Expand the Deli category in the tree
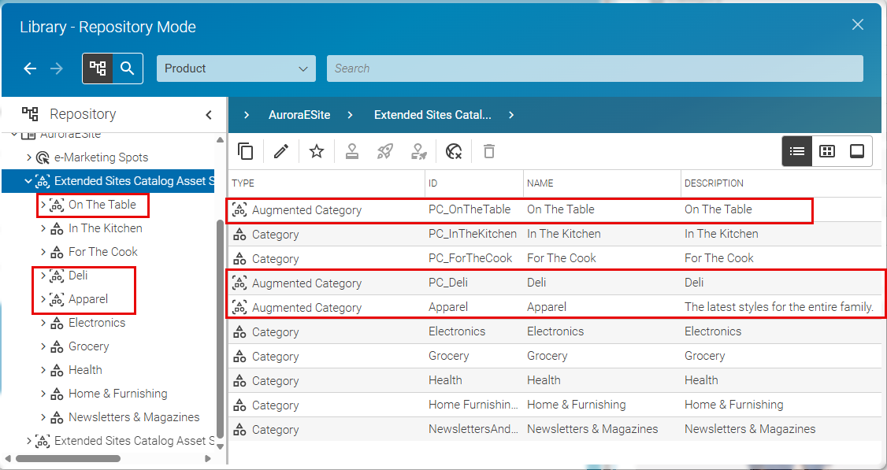 tap(43, 276)
